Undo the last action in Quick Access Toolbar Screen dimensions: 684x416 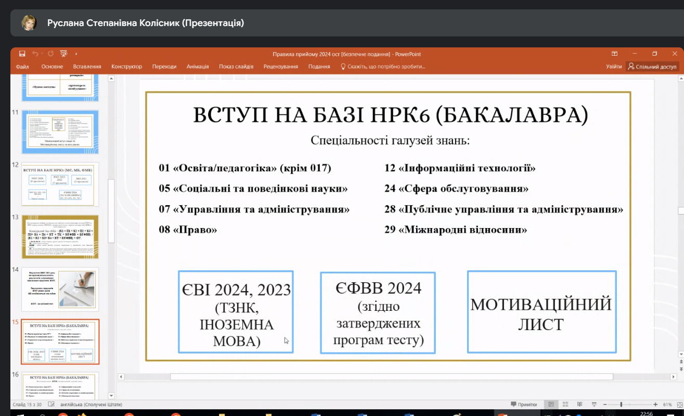(35, 54)
